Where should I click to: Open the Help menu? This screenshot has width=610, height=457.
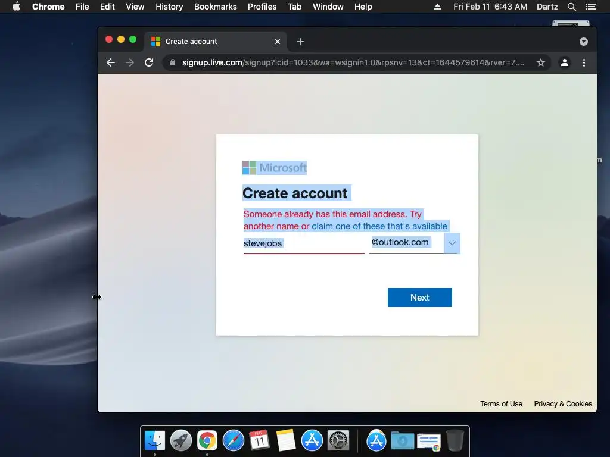pyautogui.click(x=363, y=7)
